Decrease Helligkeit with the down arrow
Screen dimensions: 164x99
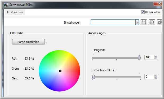point(156,58)
